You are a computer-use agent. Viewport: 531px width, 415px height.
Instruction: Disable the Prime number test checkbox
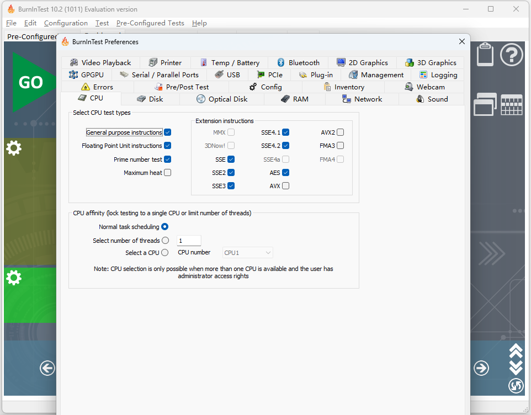[x=168, y=159]
